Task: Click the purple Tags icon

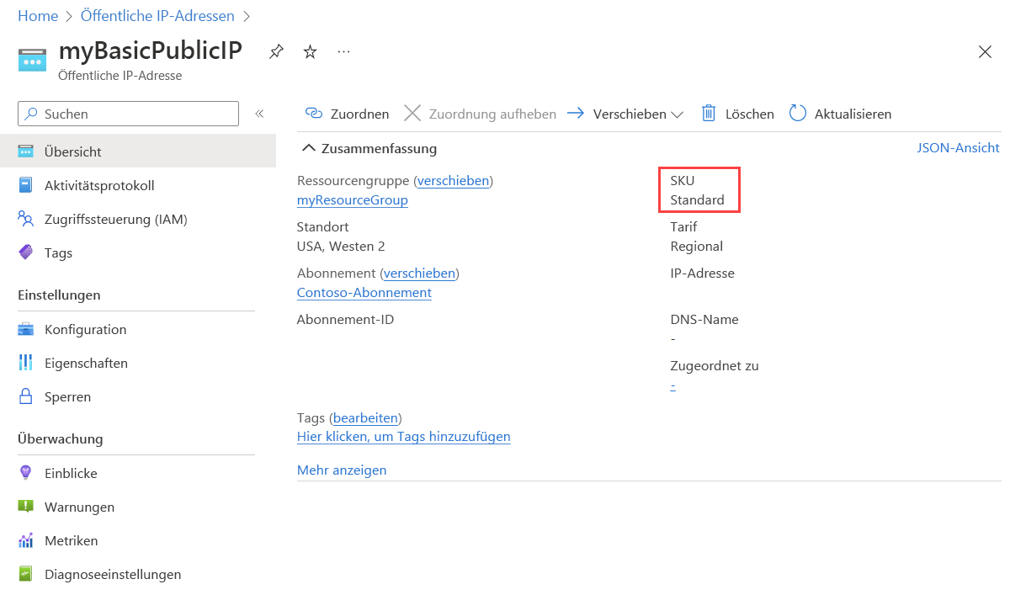Action: (26, 252)
